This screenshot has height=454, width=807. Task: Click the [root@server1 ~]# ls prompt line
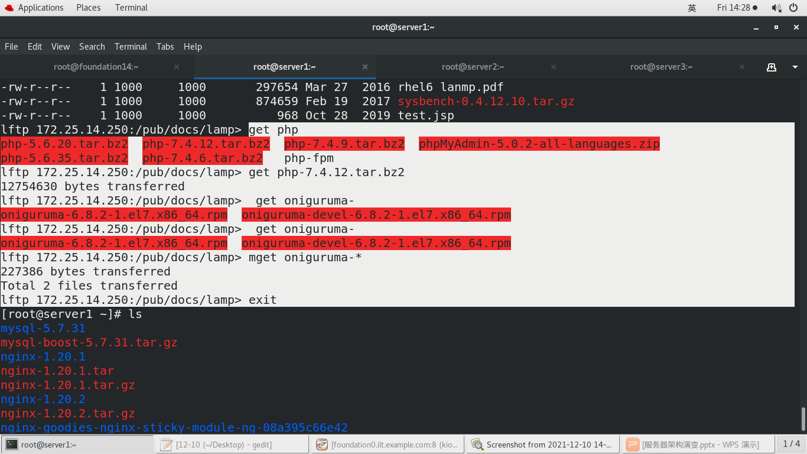point(71,314)
